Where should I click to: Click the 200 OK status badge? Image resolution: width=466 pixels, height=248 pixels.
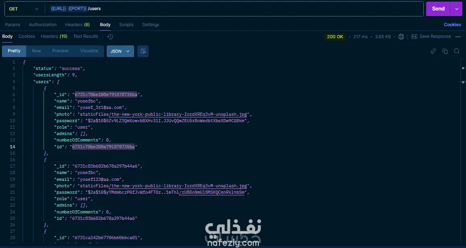tap(335, 37)
